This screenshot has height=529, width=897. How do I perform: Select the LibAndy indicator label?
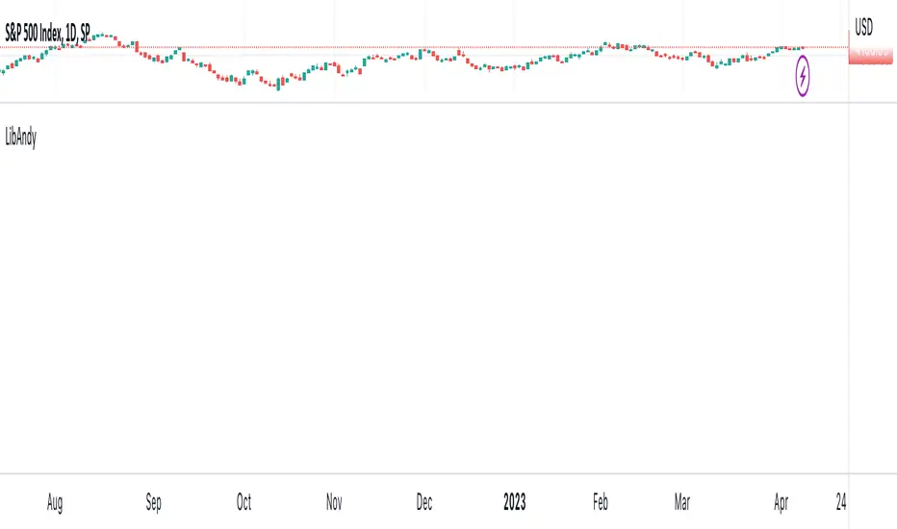click(x=20, y=136)
